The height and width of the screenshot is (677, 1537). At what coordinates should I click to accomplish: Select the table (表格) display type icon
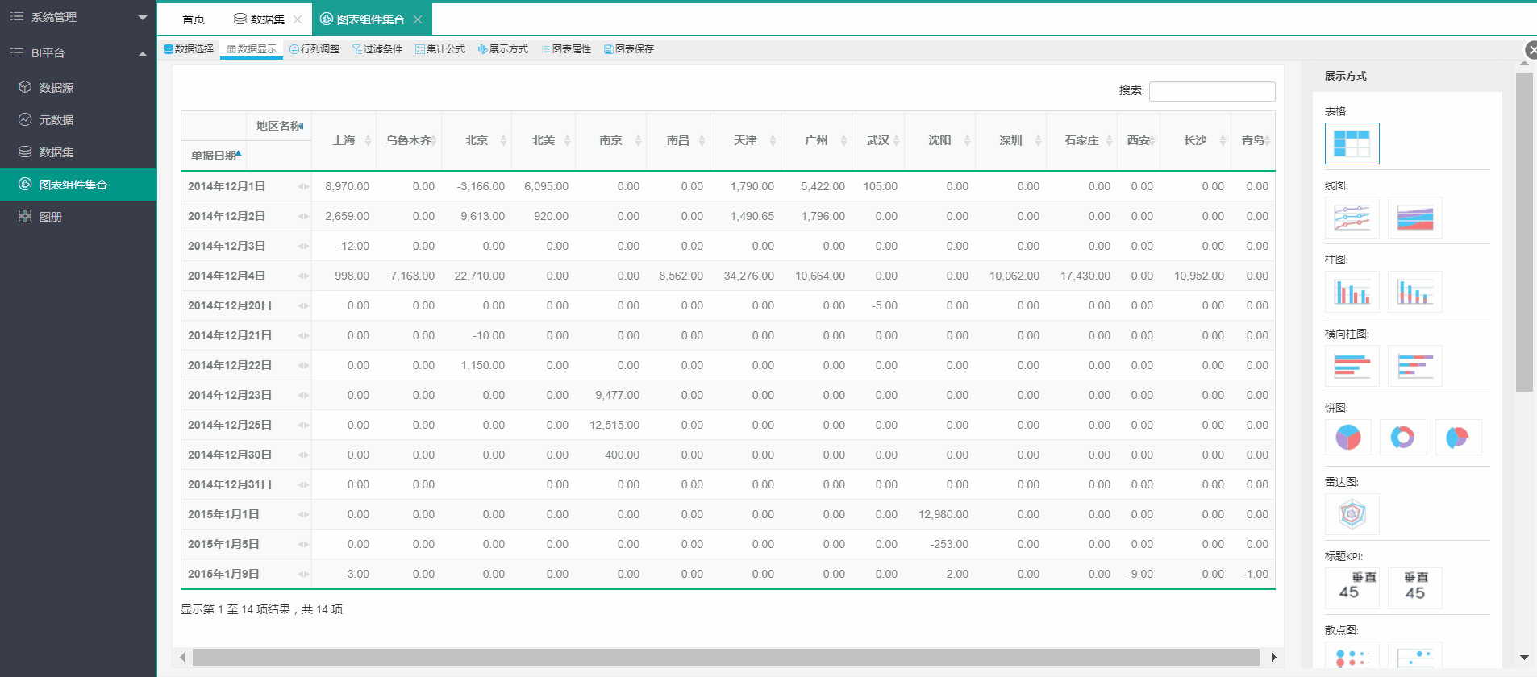tap(1352, 143)
